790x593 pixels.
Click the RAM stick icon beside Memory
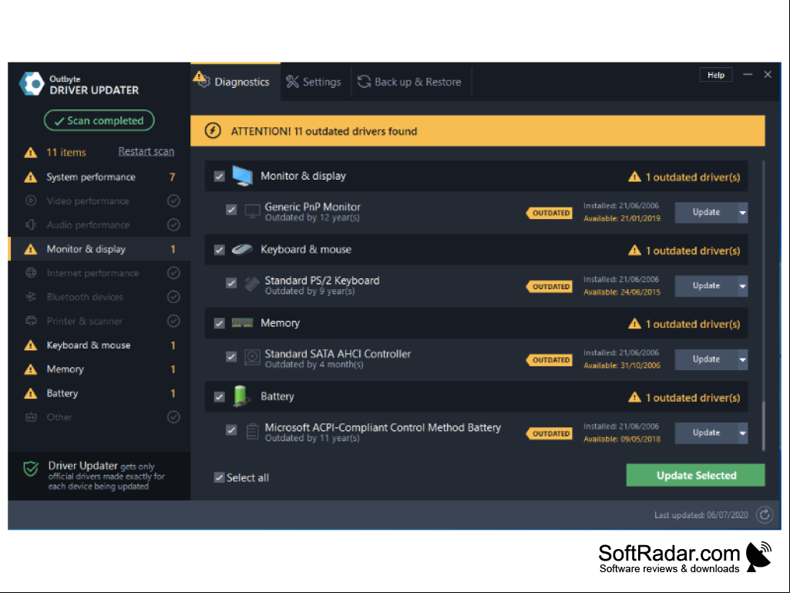click(x=242, y=323)
